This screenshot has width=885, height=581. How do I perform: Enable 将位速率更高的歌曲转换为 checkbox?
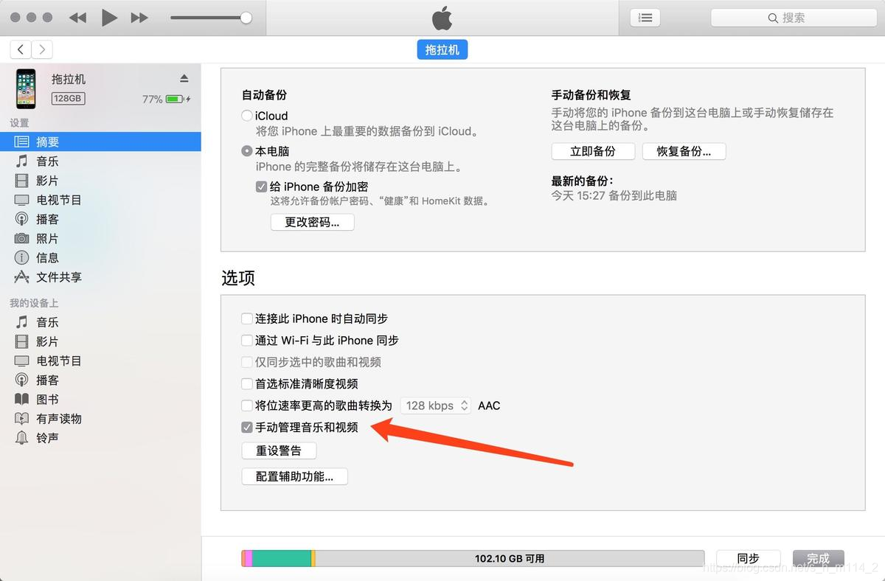pos(247,406)
